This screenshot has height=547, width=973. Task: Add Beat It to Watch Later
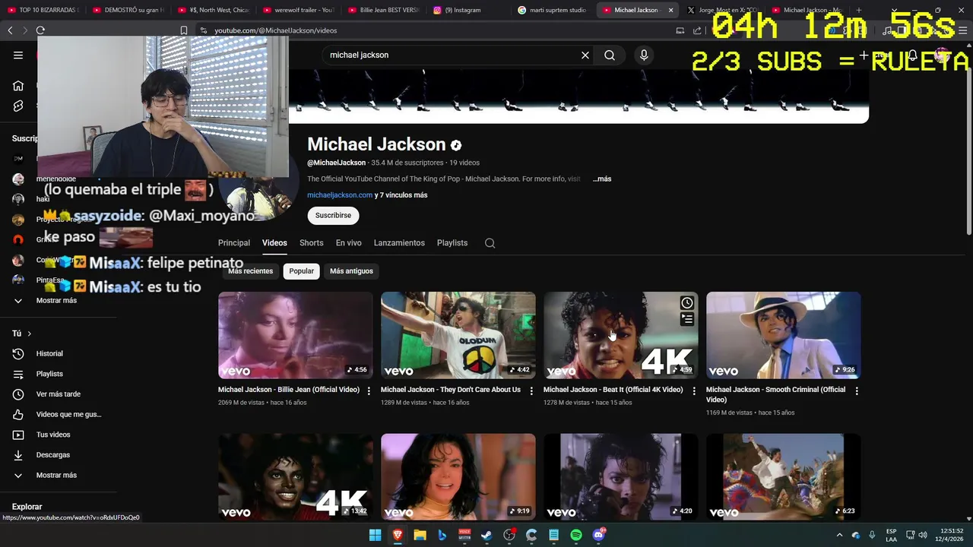click(x=686, y=302)
